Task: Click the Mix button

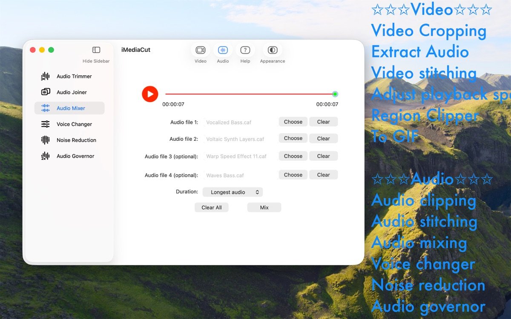Action: pyautogui.click(x=264, y=208)
